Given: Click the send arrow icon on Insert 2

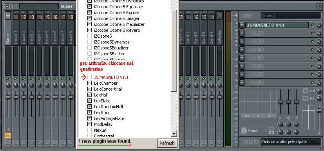Looking at the screenshot, I should click(24, 130).
